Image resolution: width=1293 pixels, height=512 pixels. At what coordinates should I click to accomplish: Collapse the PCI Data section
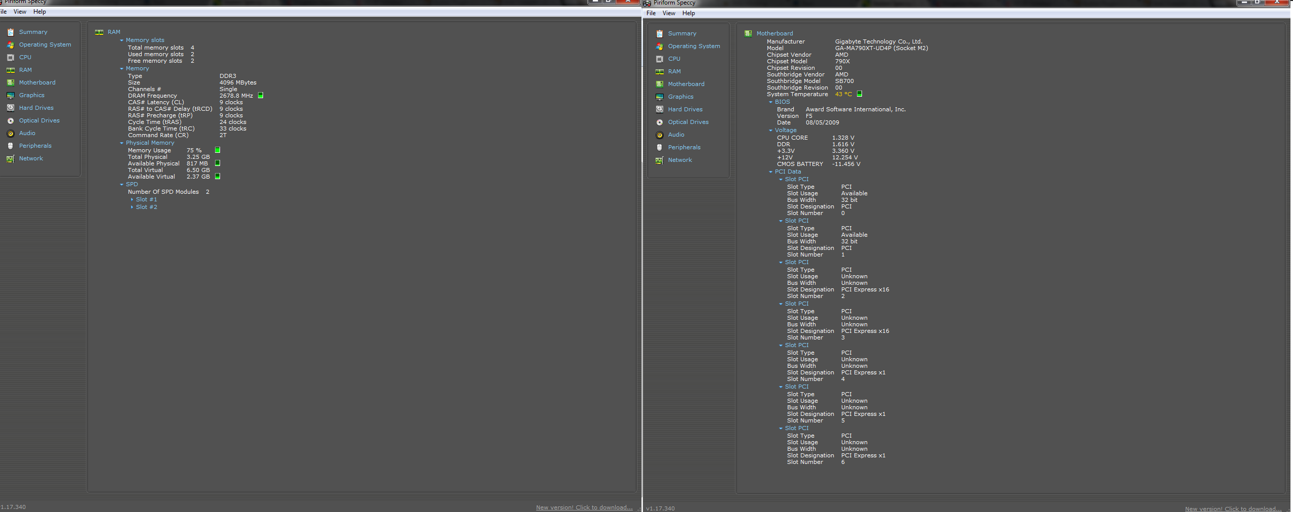(x=770, y=172)
